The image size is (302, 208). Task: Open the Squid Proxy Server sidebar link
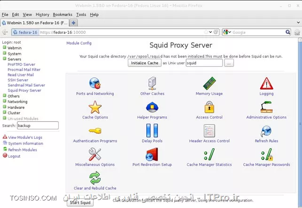pos(24,90)
